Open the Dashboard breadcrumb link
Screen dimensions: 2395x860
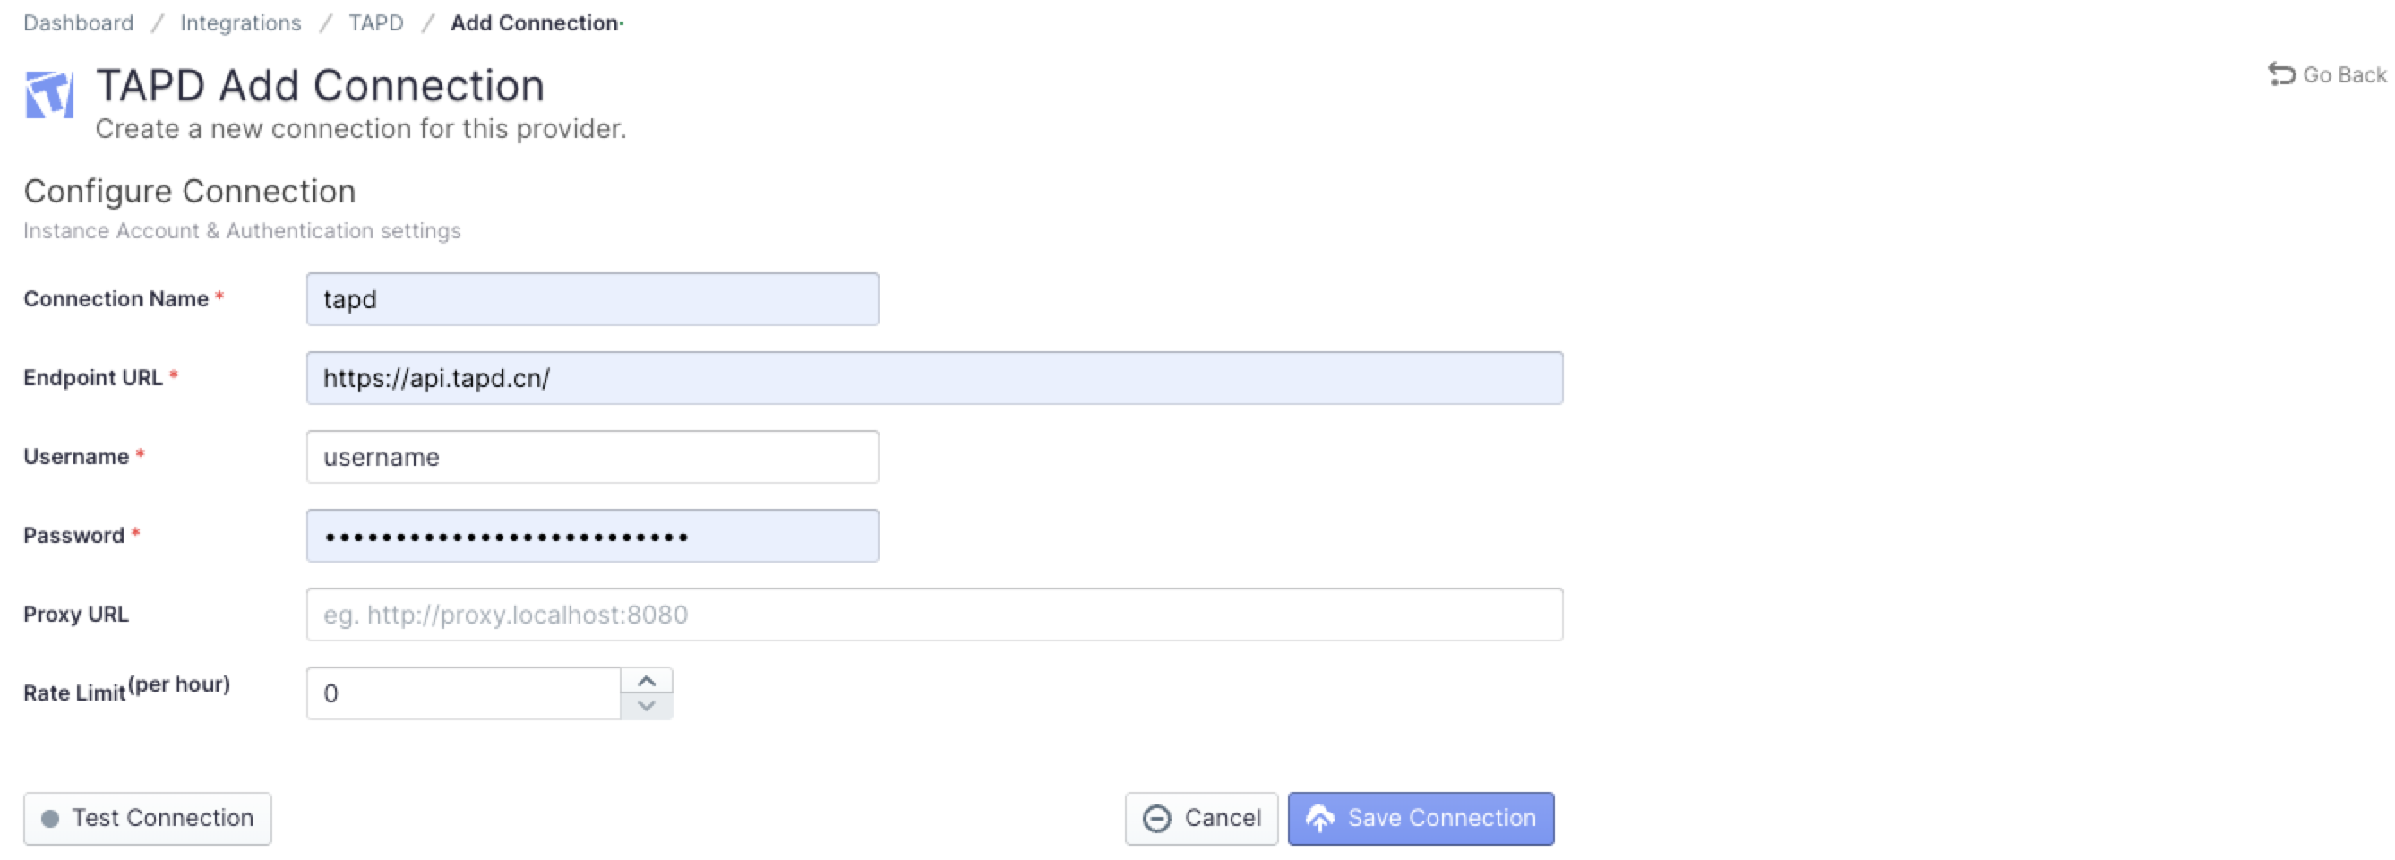click(78, 22)
